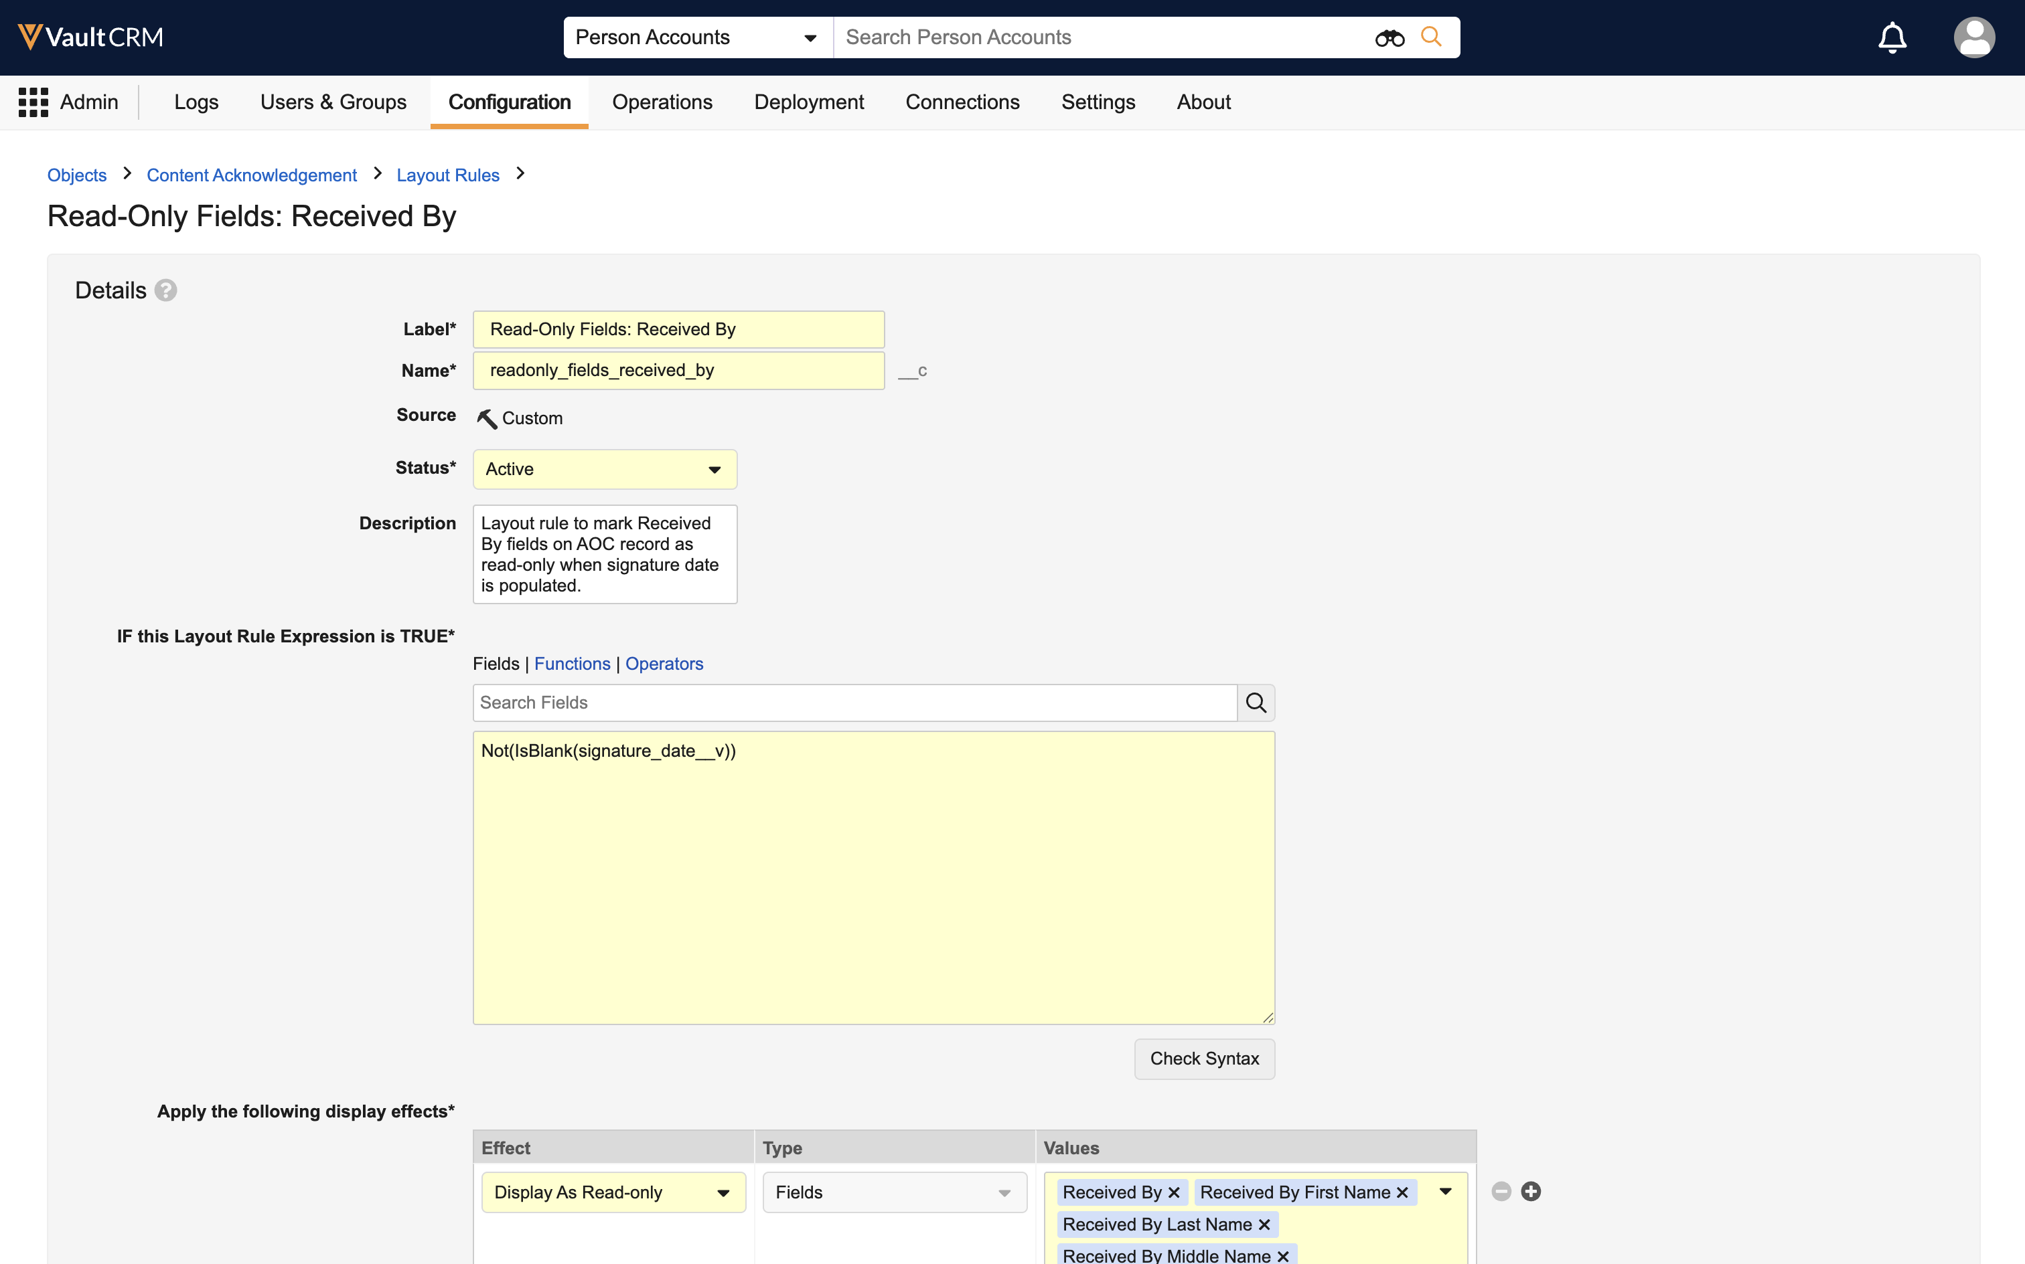Open the user profile avatar menu
Screen dimensions: 2025x1264
[1973, 37]
